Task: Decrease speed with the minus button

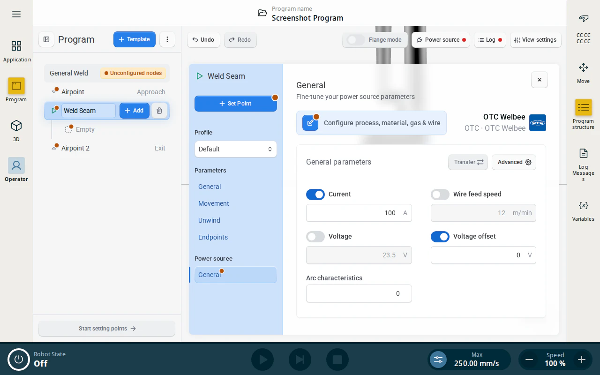Action: click(x=529, y=360)
